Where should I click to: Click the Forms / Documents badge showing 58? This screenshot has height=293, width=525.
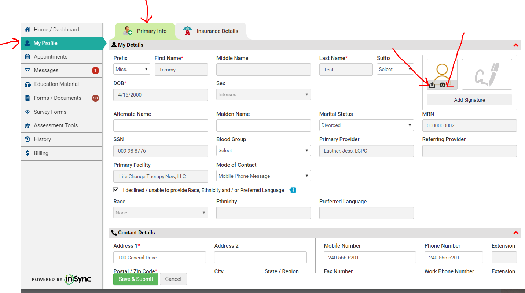click(x=95, y=98)
